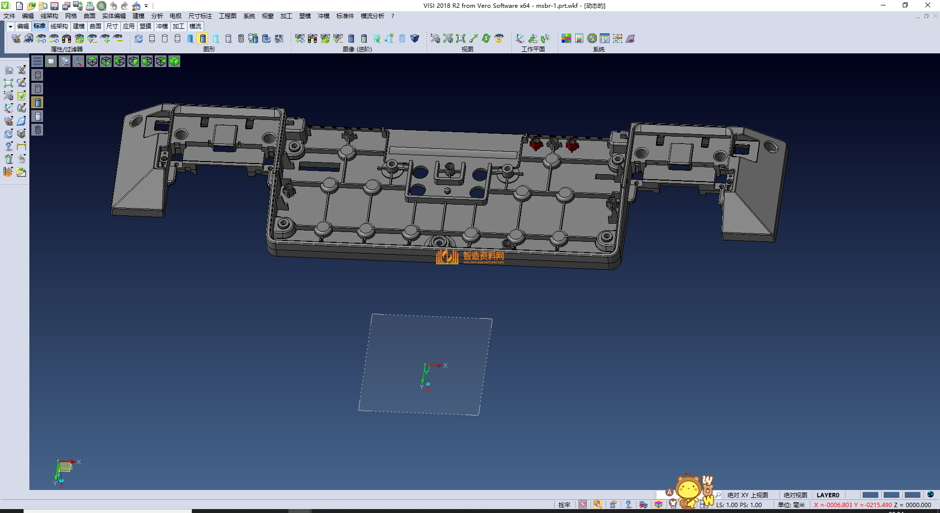Image resolution: width=940 pixels, height=513 pixels.
Task: Click the open file folder icon
Action: [x=31, y=6]
